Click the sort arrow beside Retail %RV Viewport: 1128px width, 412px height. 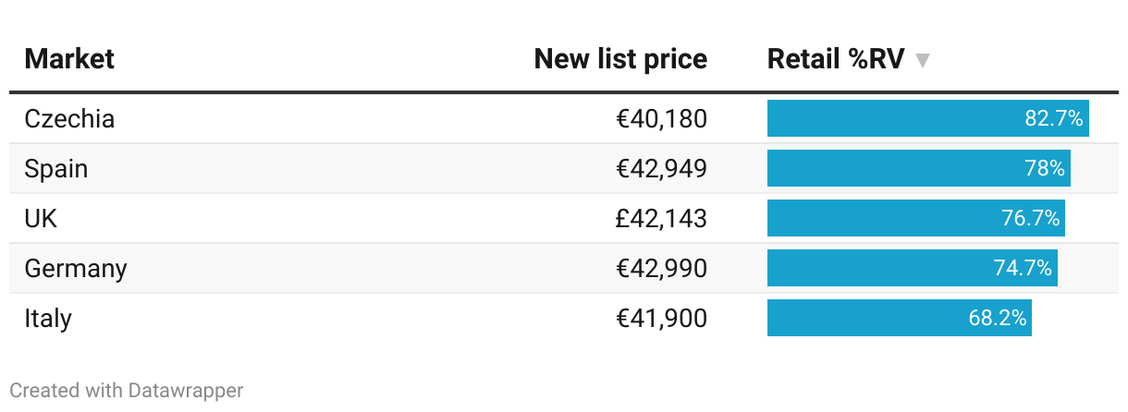click(922, 61)
